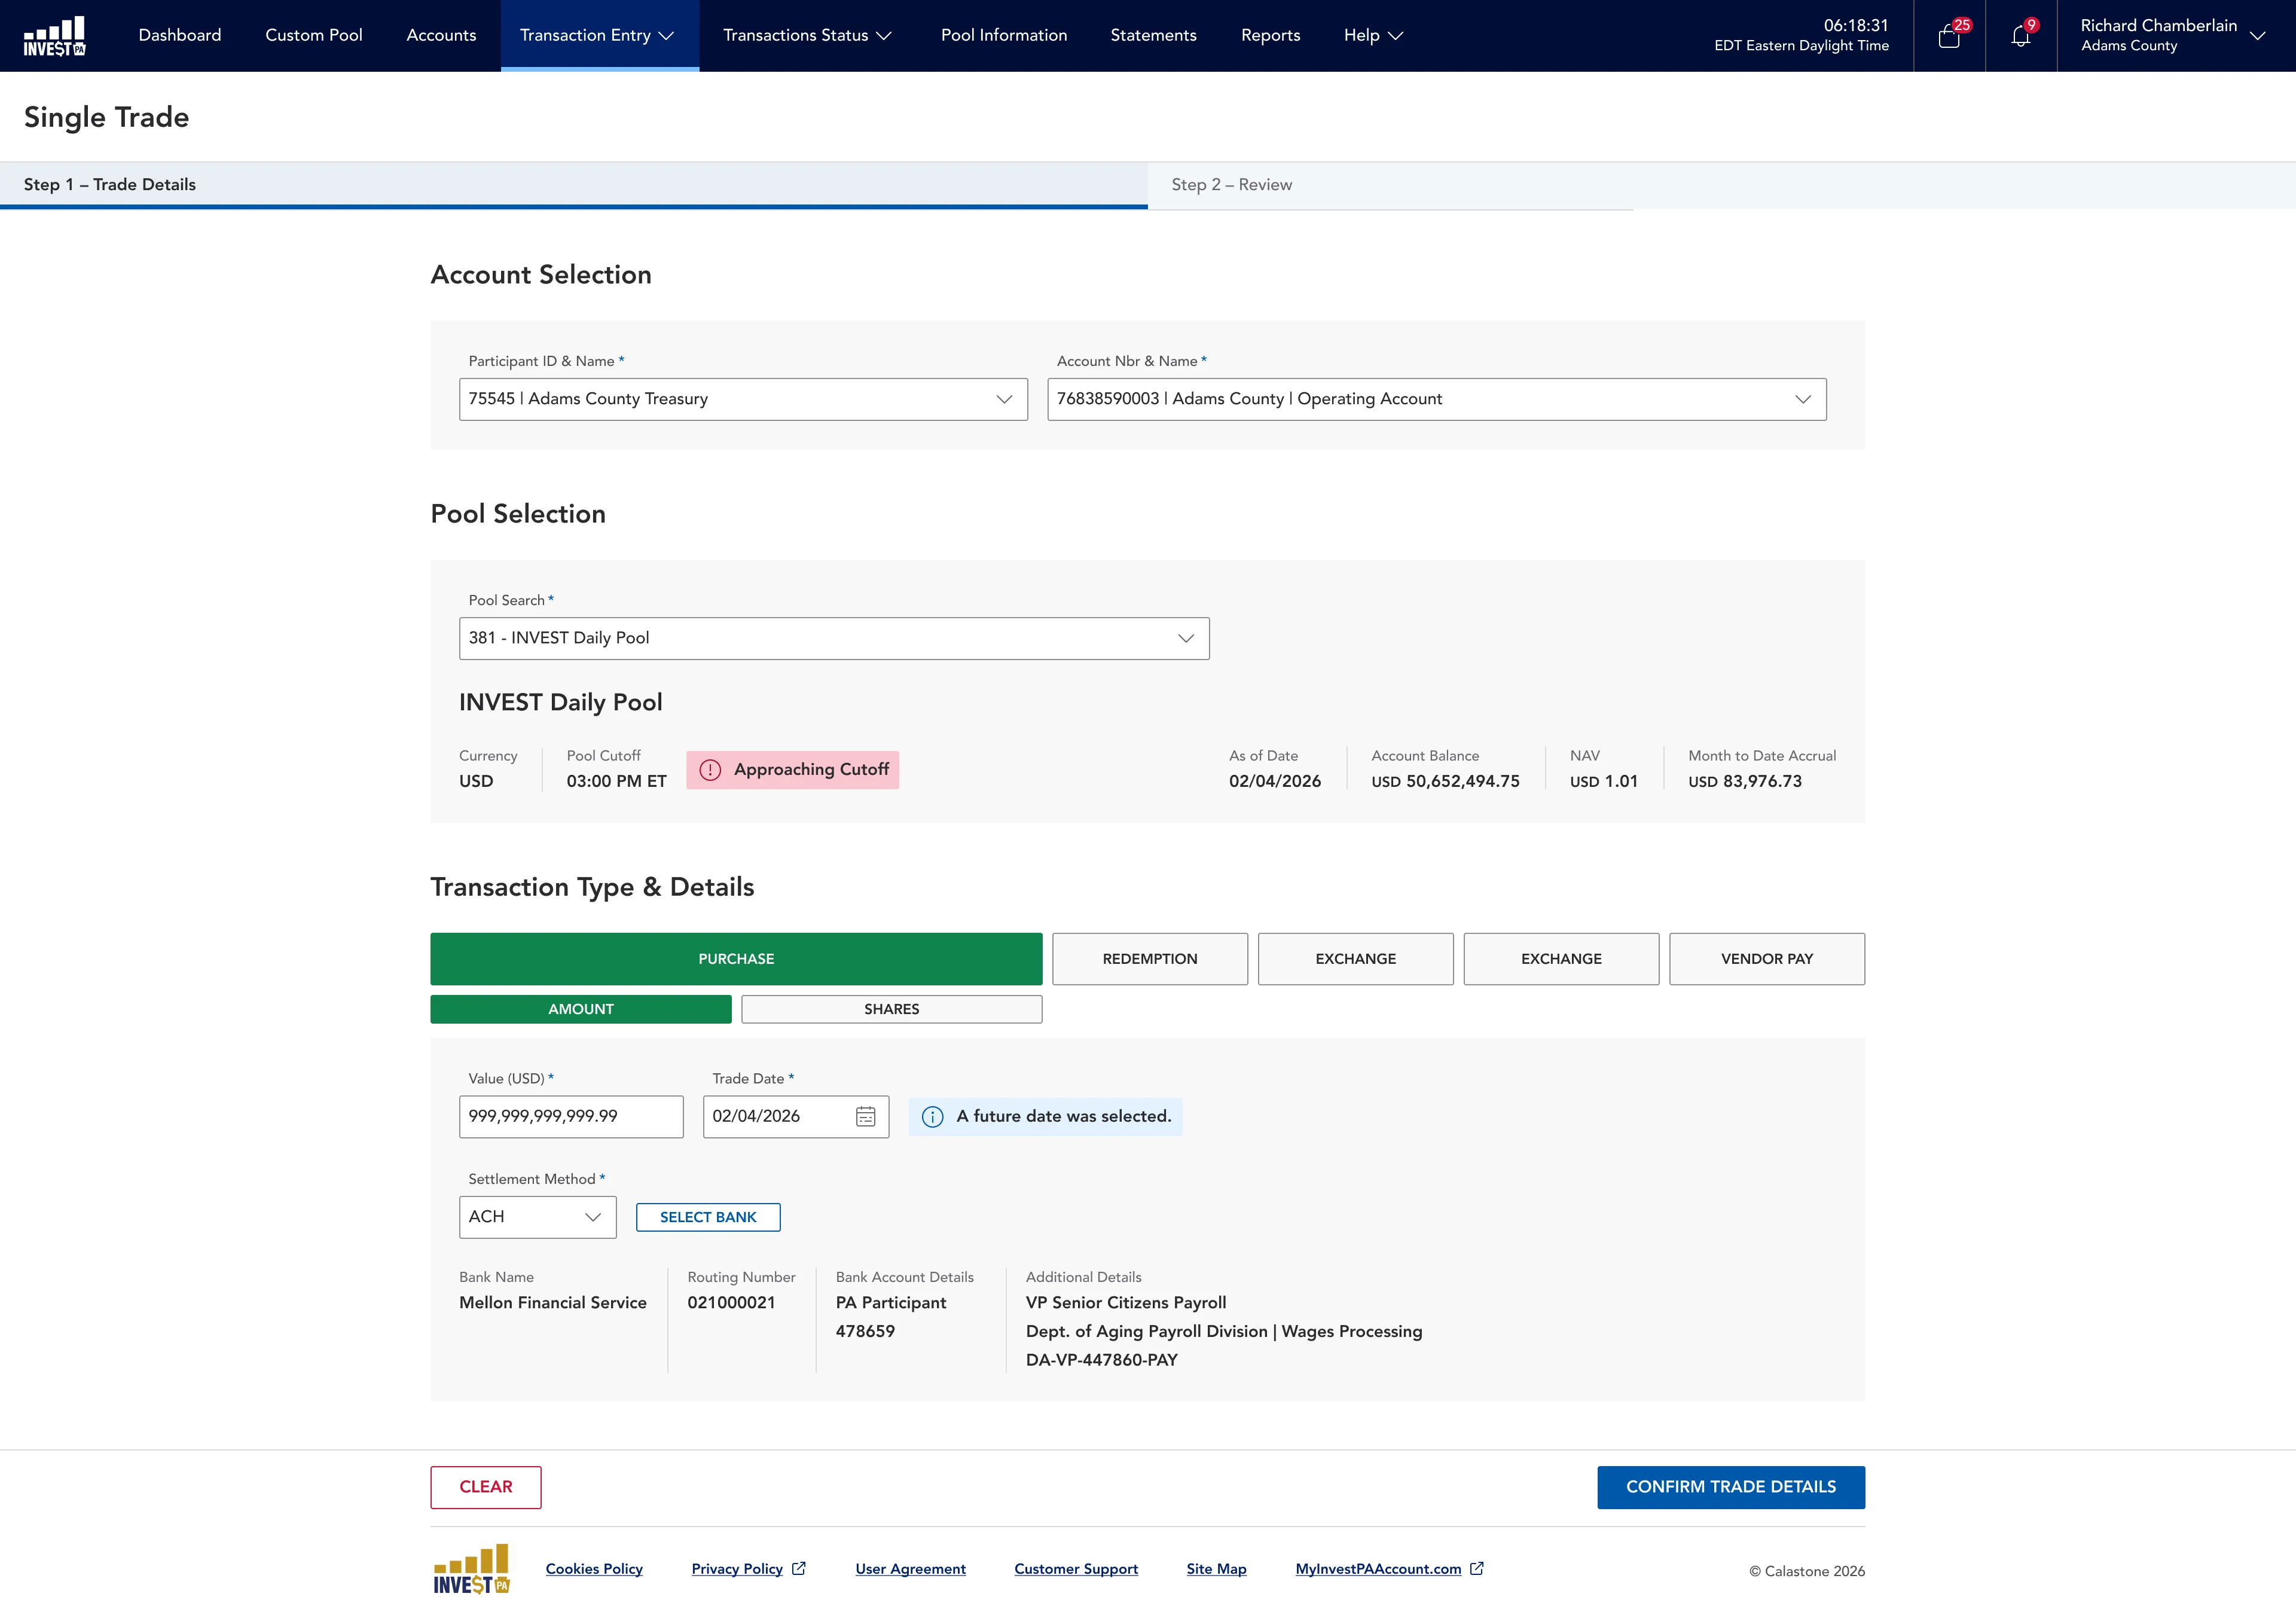This screenshot has width=2296, height=1612.
Task: Expand the Transactions Status menu
Action: pos(807,36)
